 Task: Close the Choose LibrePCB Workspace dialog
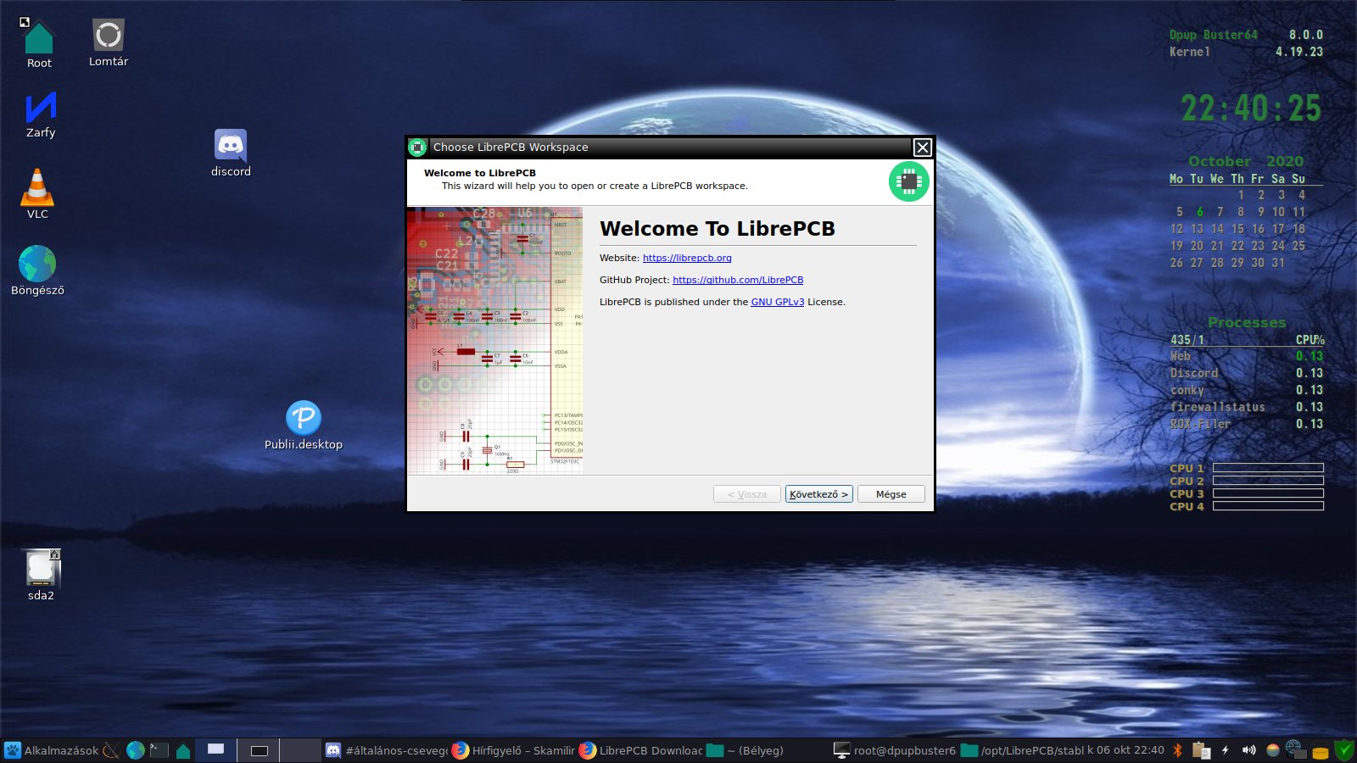coord(923,148)
